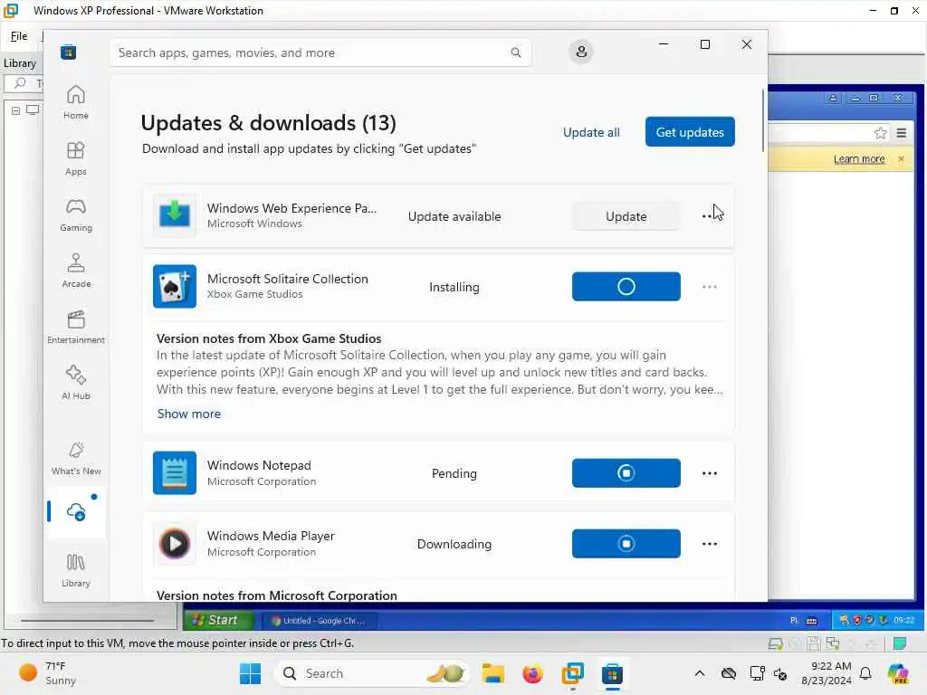
Task: Click the Windows Media Player app icon
Action: tap(175, 544)
